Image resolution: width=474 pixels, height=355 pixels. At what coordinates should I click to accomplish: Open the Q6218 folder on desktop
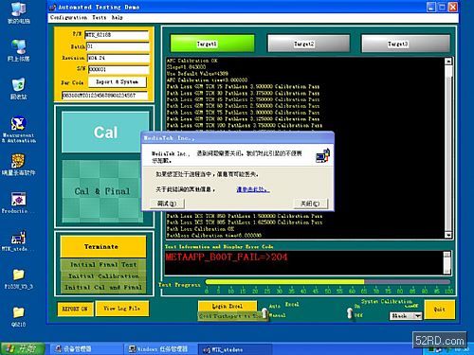(x=18, y=316)
